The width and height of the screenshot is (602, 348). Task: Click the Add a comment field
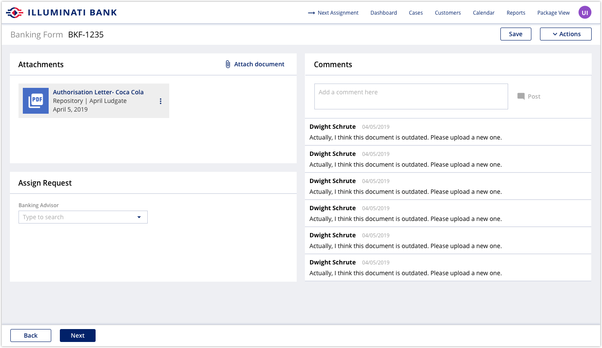coord(411,96)
